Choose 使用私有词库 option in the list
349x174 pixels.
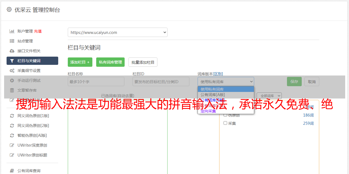[226, 89]
